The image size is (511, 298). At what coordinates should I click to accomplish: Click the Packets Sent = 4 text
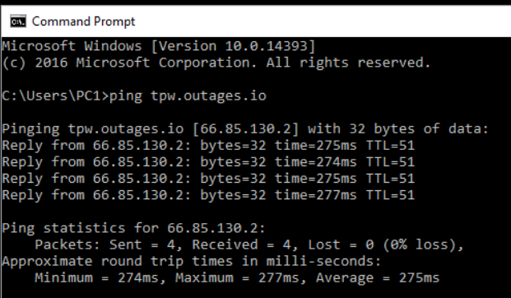[108, 244]
